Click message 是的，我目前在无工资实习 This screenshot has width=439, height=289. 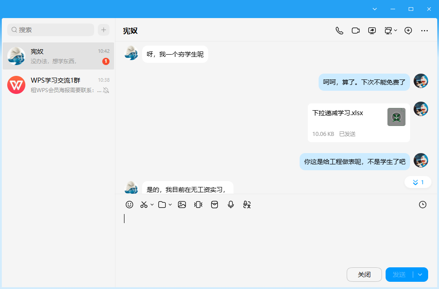pos(187,188)
